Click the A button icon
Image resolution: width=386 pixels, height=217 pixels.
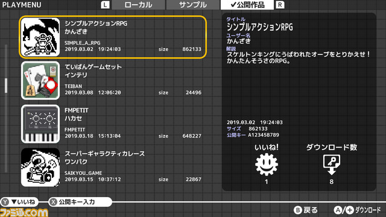click(x=338, y=210)
